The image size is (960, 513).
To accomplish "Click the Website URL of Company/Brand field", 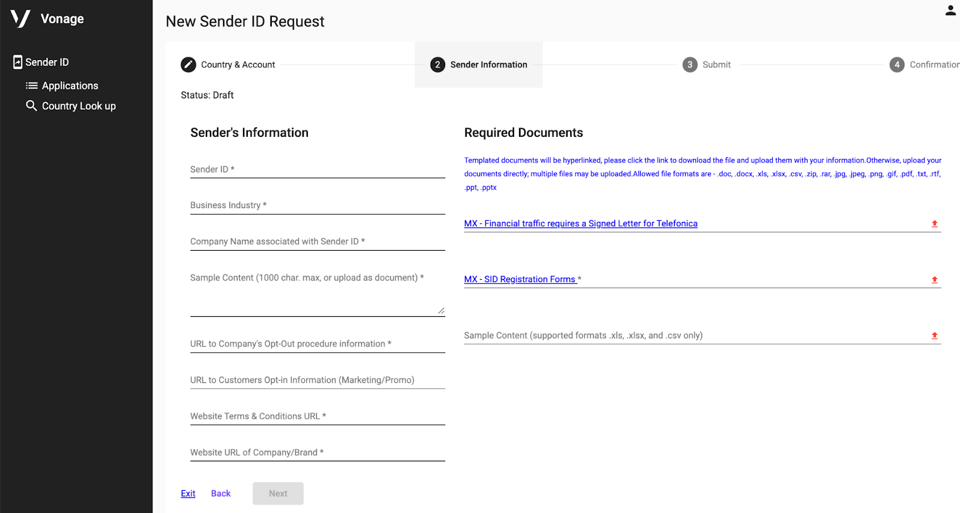I will coord(317,452).
